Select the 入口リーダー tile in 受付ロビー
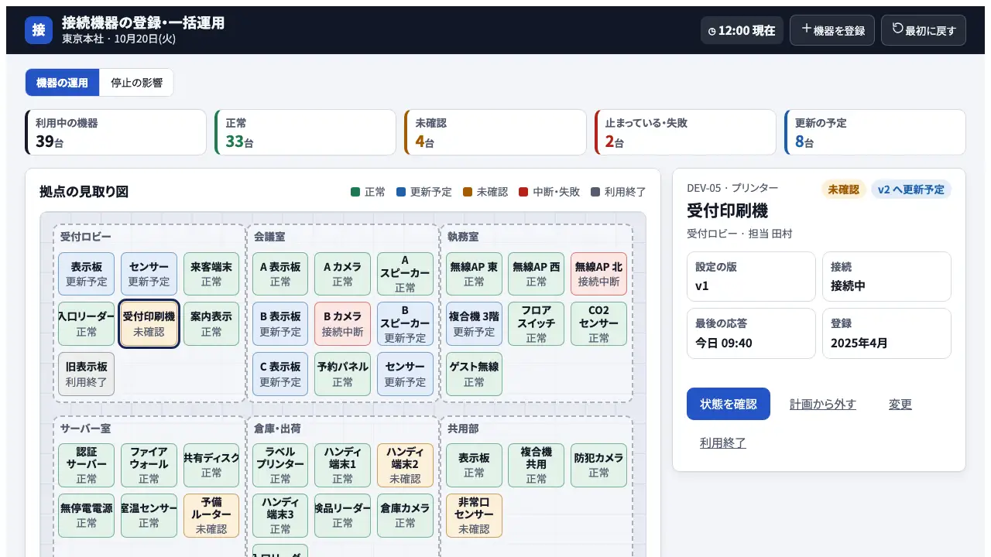 (x=87, y=324)
